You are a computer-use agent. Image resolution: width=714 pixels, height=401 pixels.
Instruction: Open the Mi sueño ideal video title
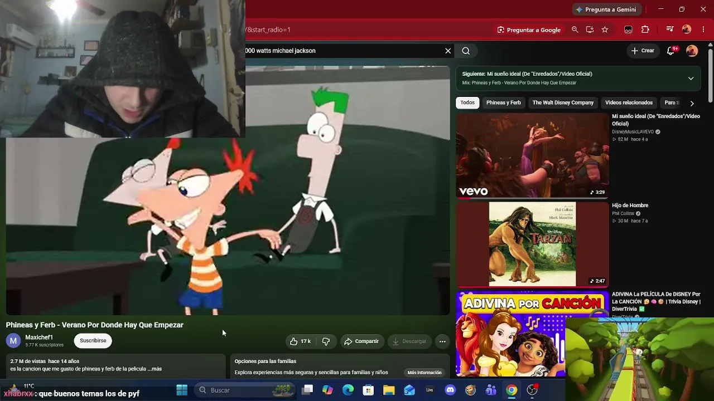click(x=656, y=120)
